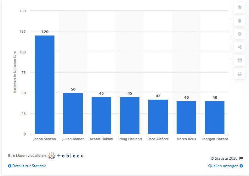Open the gear settings icon
249x176 pixels.
(240, 34)
